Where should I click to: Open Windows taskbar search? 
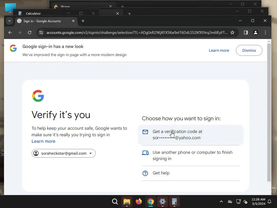[115, 201]
